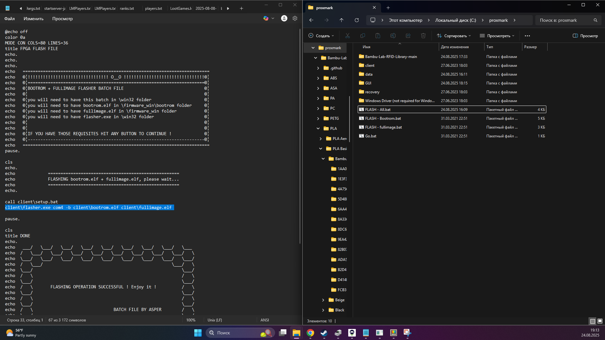The width and height of the screenshot is (605, 340).
Task: Expand the PETG folder in tree
Action: (x=318, y=118)
